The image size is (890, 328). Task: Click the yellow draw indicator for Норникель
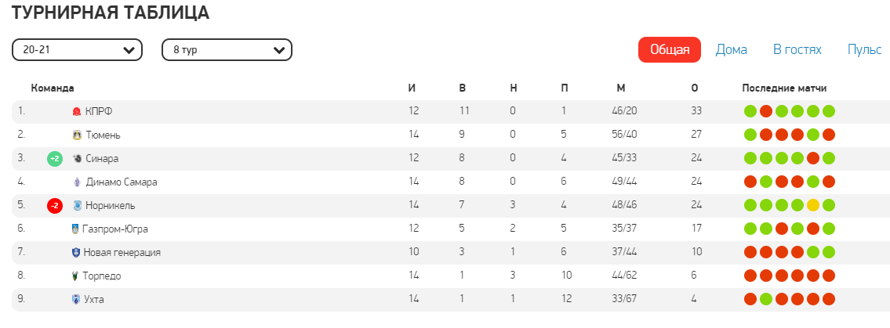click(x=813, y=205)
